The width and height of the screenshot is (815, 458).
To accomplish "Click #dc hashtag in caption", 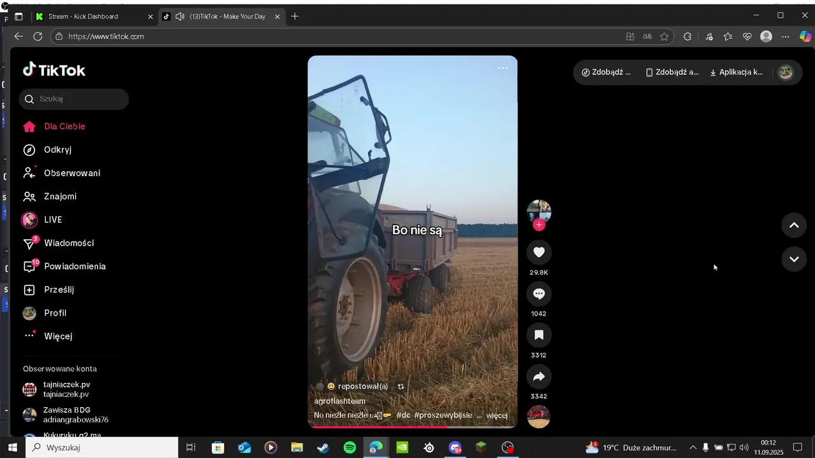I will click(x=403, y=415).
